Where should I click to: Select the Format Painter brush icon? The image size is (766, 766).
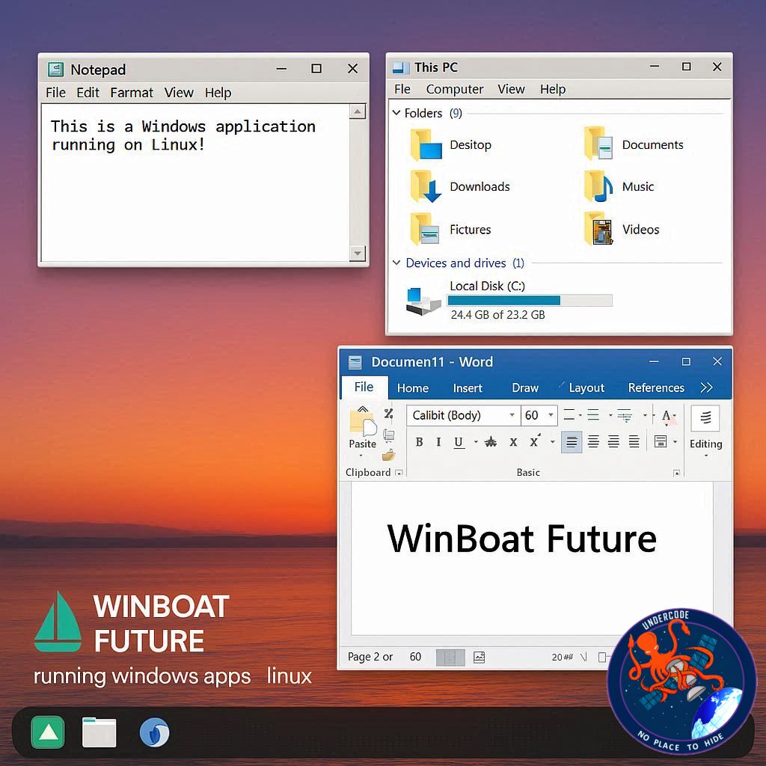click(x=389, y=456)
